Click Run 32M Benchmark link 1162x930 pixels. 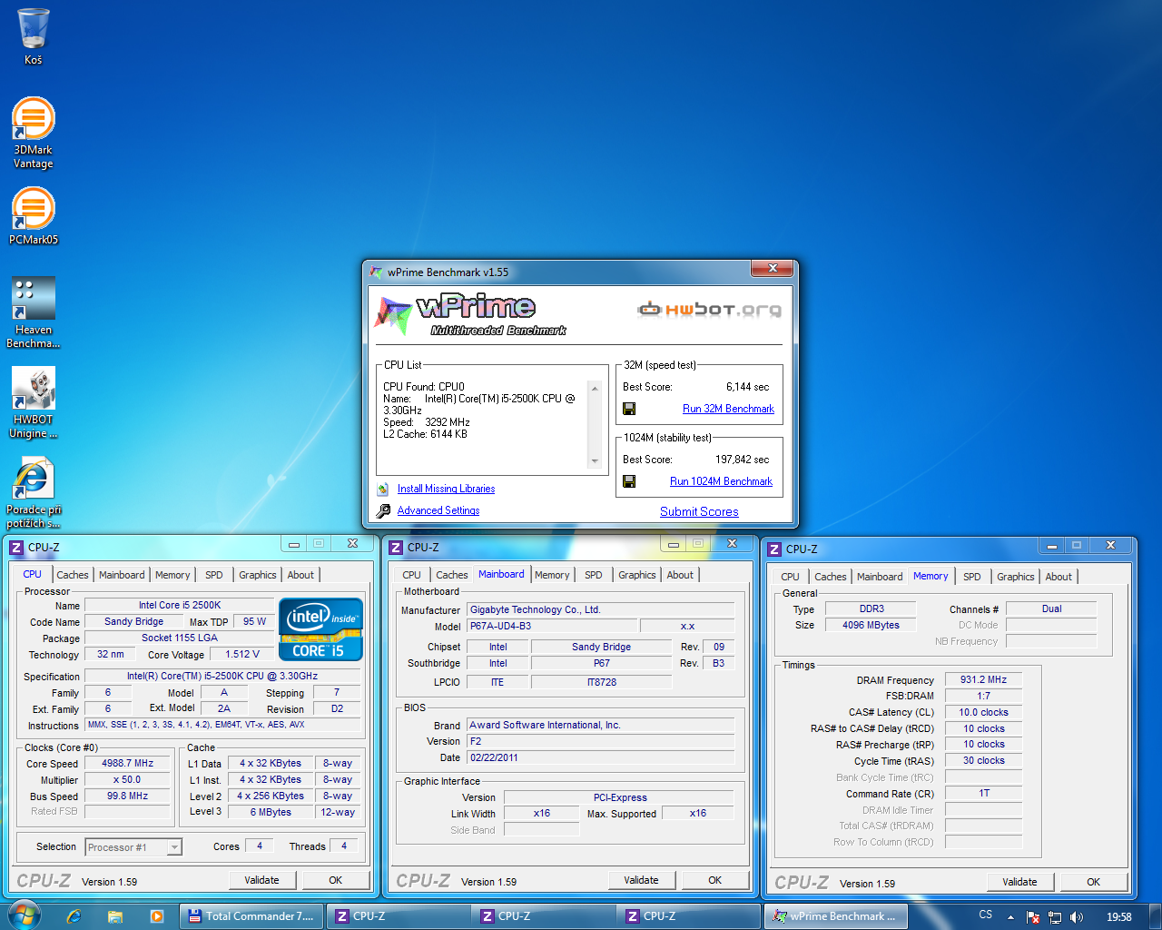728,409
